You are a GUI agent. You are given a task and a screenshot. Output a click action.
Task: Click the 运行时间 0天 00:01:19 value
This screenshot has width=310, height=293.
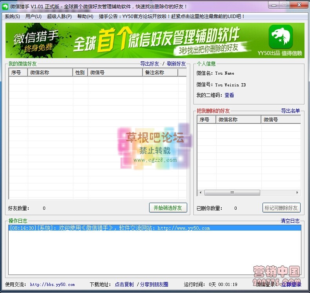223,284
